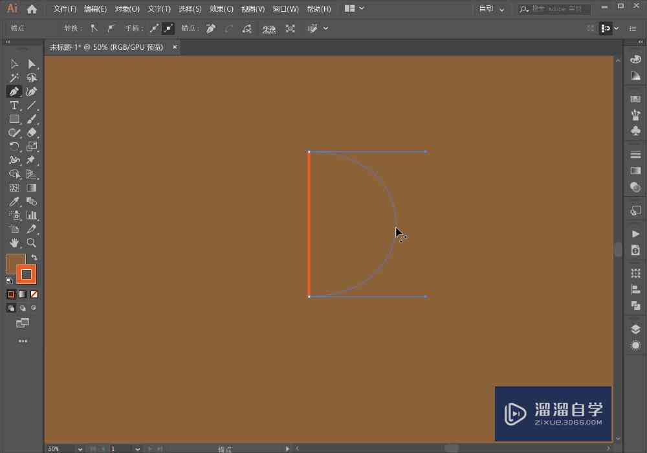Expand the status bar info arrow
This screenshot has width=647, height=453.
point(287,449)
